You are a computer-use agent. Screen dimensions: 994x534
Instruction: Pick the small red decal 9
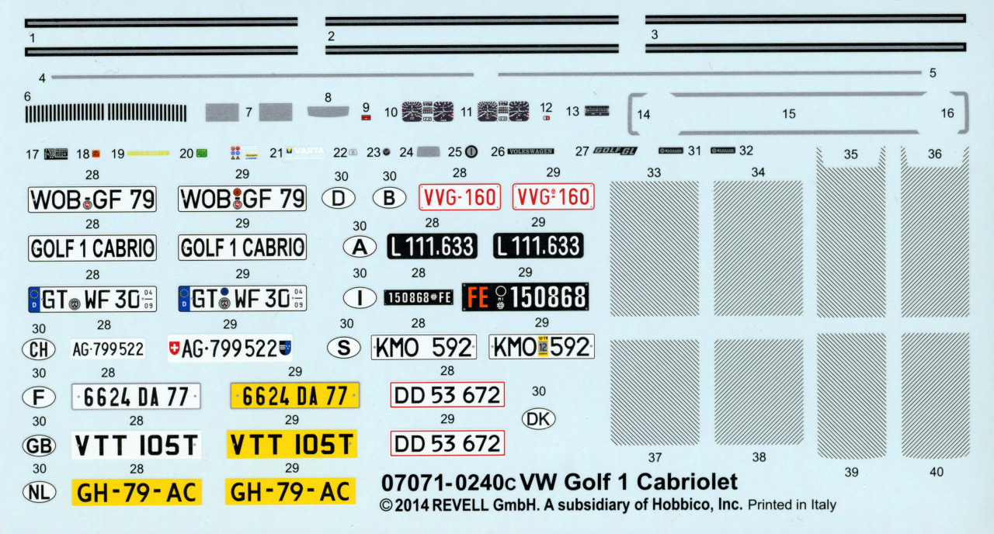pyautogui.click(x=367, y=117)
